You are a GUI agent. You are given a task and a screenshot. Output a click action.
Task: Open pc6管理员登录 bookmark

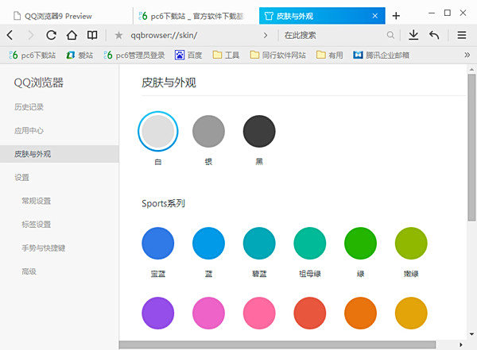(x=134, y=55)
